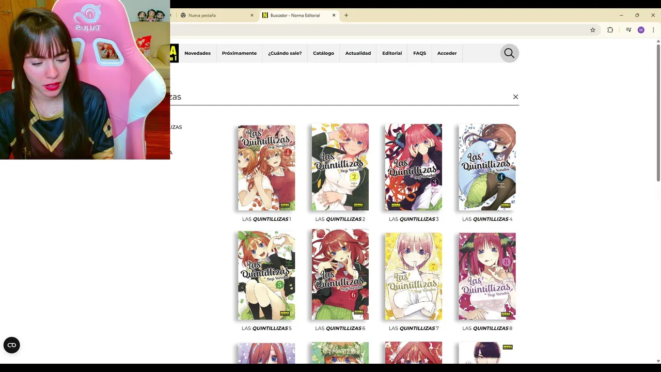
Task: Click the Acceder login link
Action: pyautogui.click(x=447, y=53)
